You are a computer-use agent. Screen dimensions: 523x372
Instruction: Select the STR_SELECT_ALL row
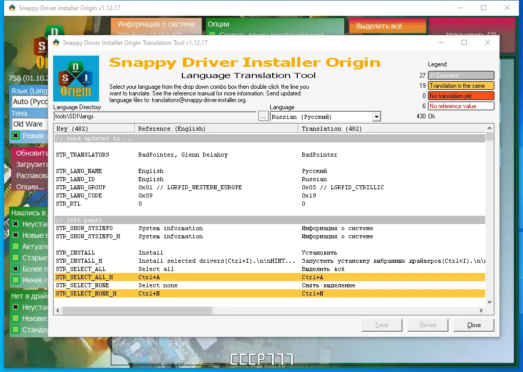[270, 269]
